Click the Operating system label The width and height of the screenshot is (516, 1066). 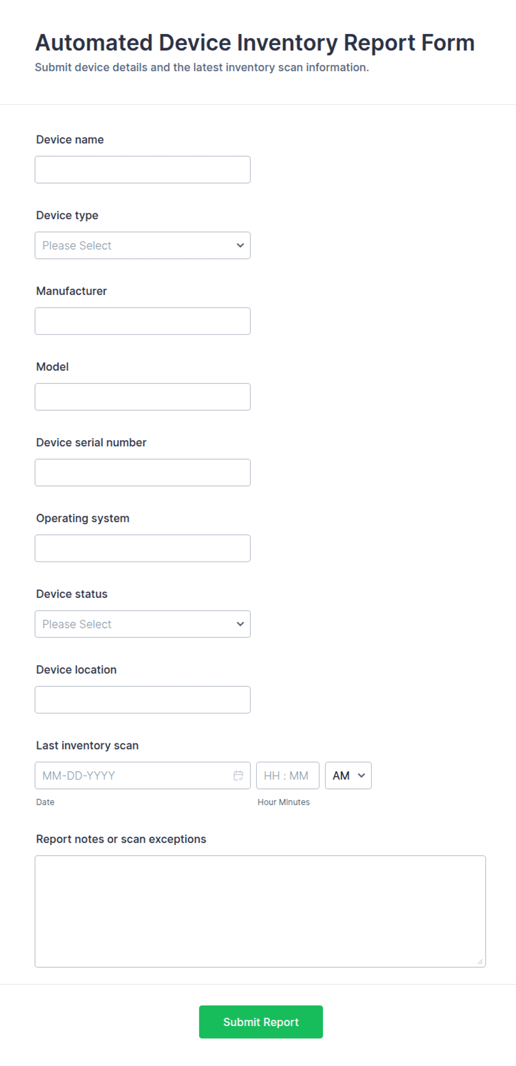pos(83,519)
